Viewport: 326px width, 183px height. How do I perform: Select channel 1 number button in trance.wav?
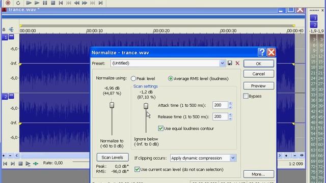[5, 37]
